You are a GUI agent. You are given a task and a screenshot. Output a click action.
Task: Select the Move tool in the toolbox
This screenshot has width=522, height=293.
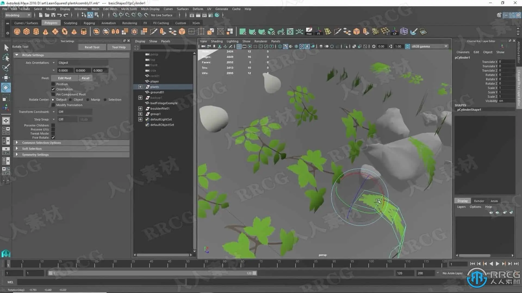pyautogui.click(x=6, y=78)
